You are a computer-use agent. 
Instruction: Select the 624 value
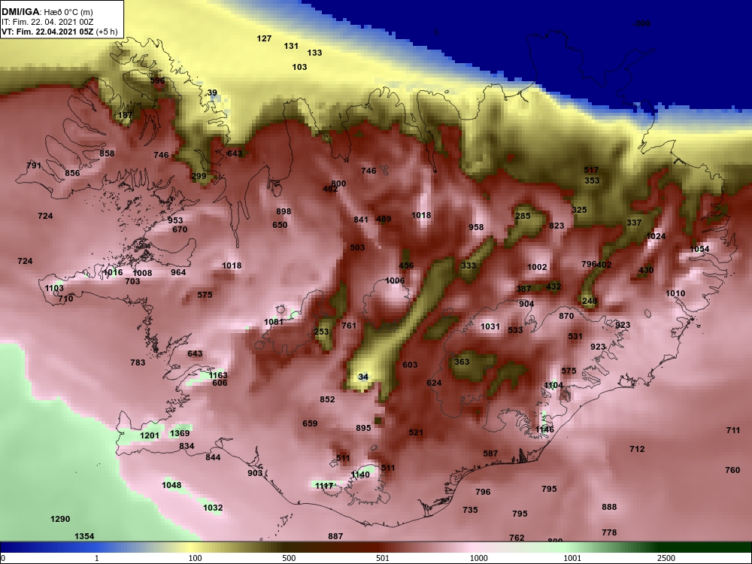click(434, 383)
